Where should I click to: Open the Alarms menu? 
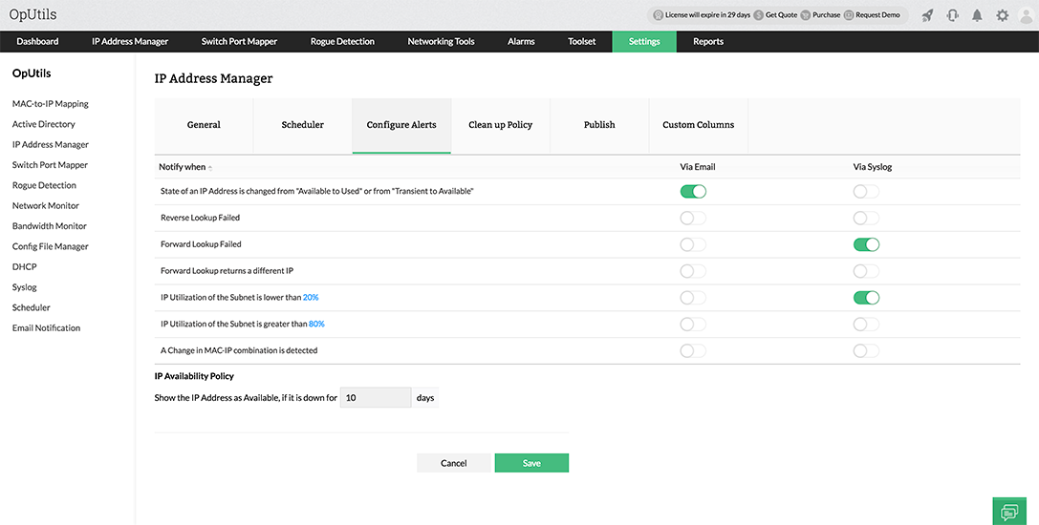pyautogui.click(x=522, y=41)
